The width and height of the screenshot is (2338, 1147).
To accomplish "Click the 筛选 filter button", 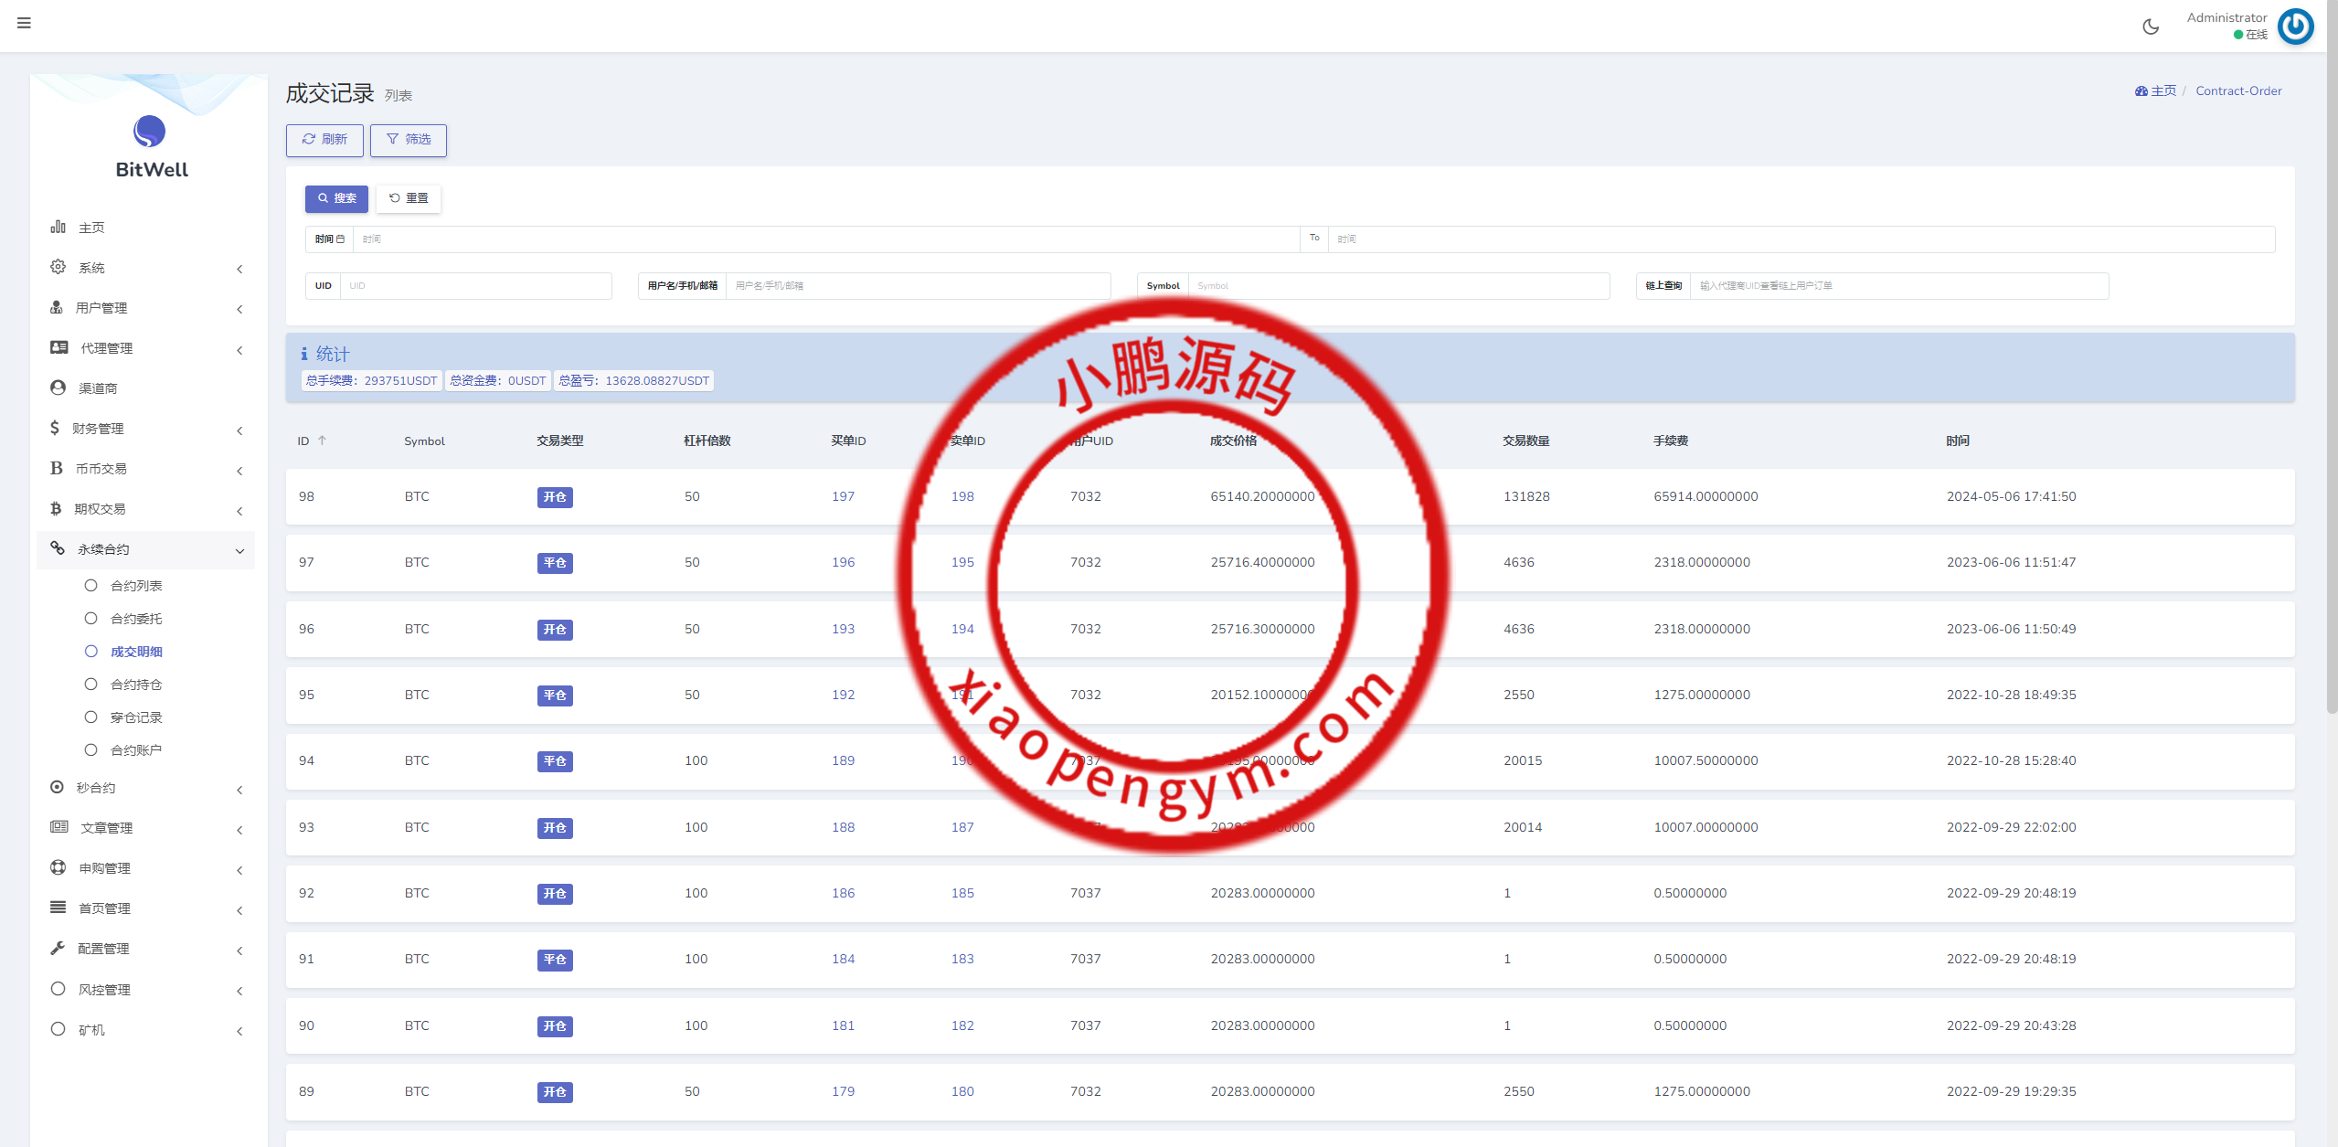I will click(x=409, y=140).
